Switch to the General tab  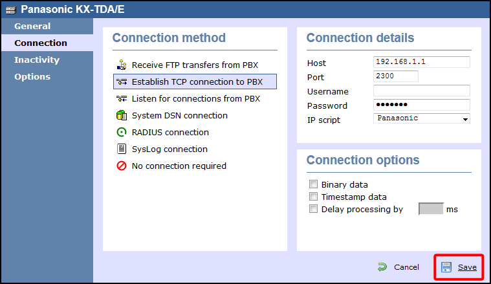click(x=32, y=27)
